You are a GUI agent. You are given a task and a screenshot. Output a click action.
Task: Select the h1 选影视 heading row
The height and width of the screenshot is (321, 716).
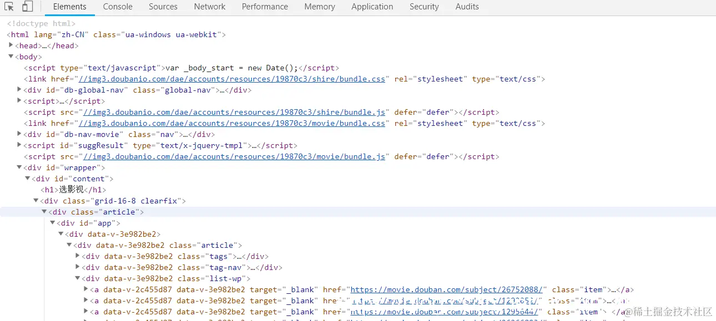73,190
